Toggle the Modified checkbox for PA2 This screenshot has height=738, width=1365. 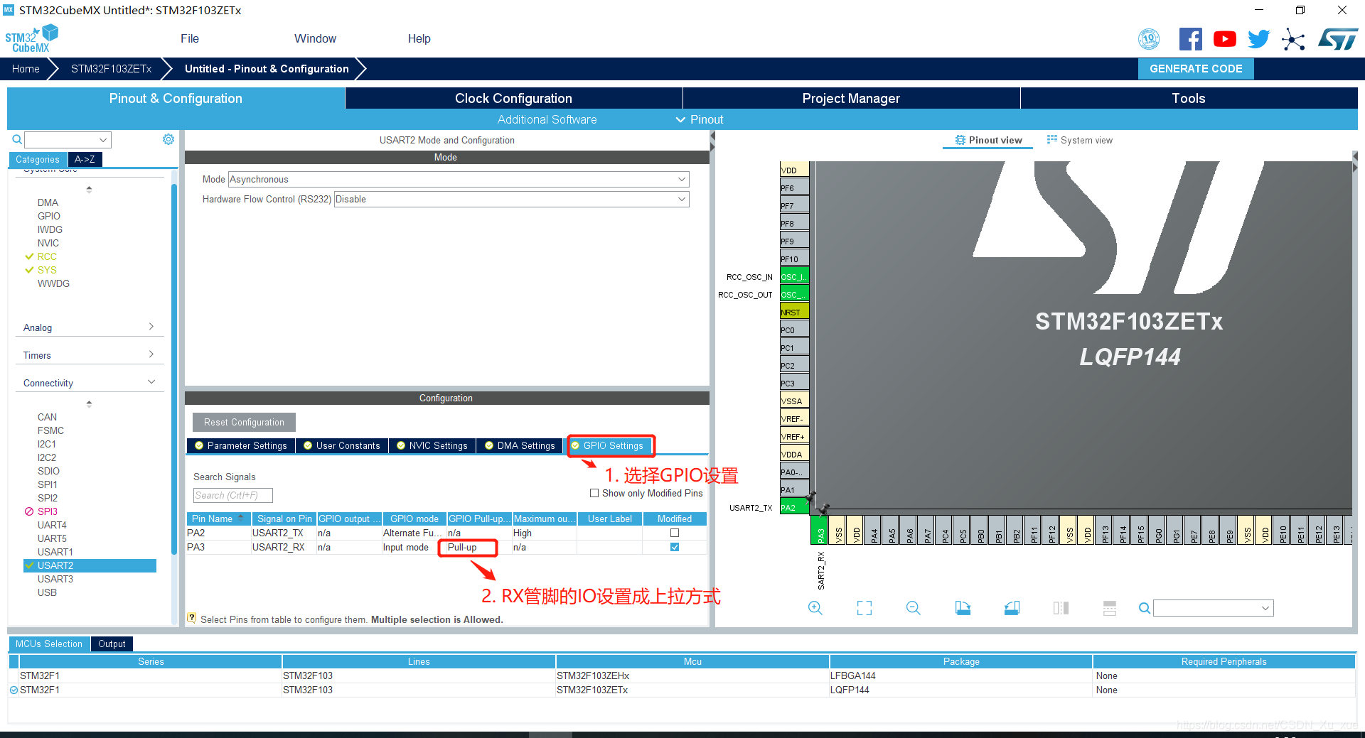pos(675,533)
